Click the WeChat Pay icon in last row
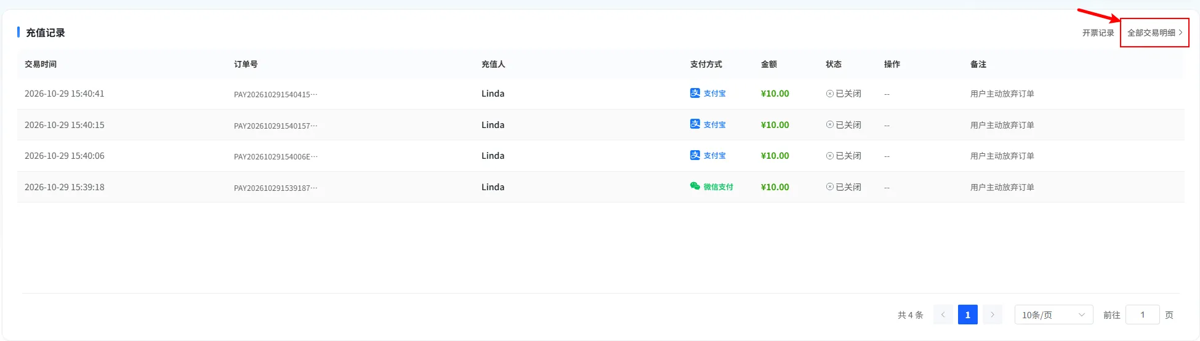This screenshot has width=1200, height=341. 695,186
